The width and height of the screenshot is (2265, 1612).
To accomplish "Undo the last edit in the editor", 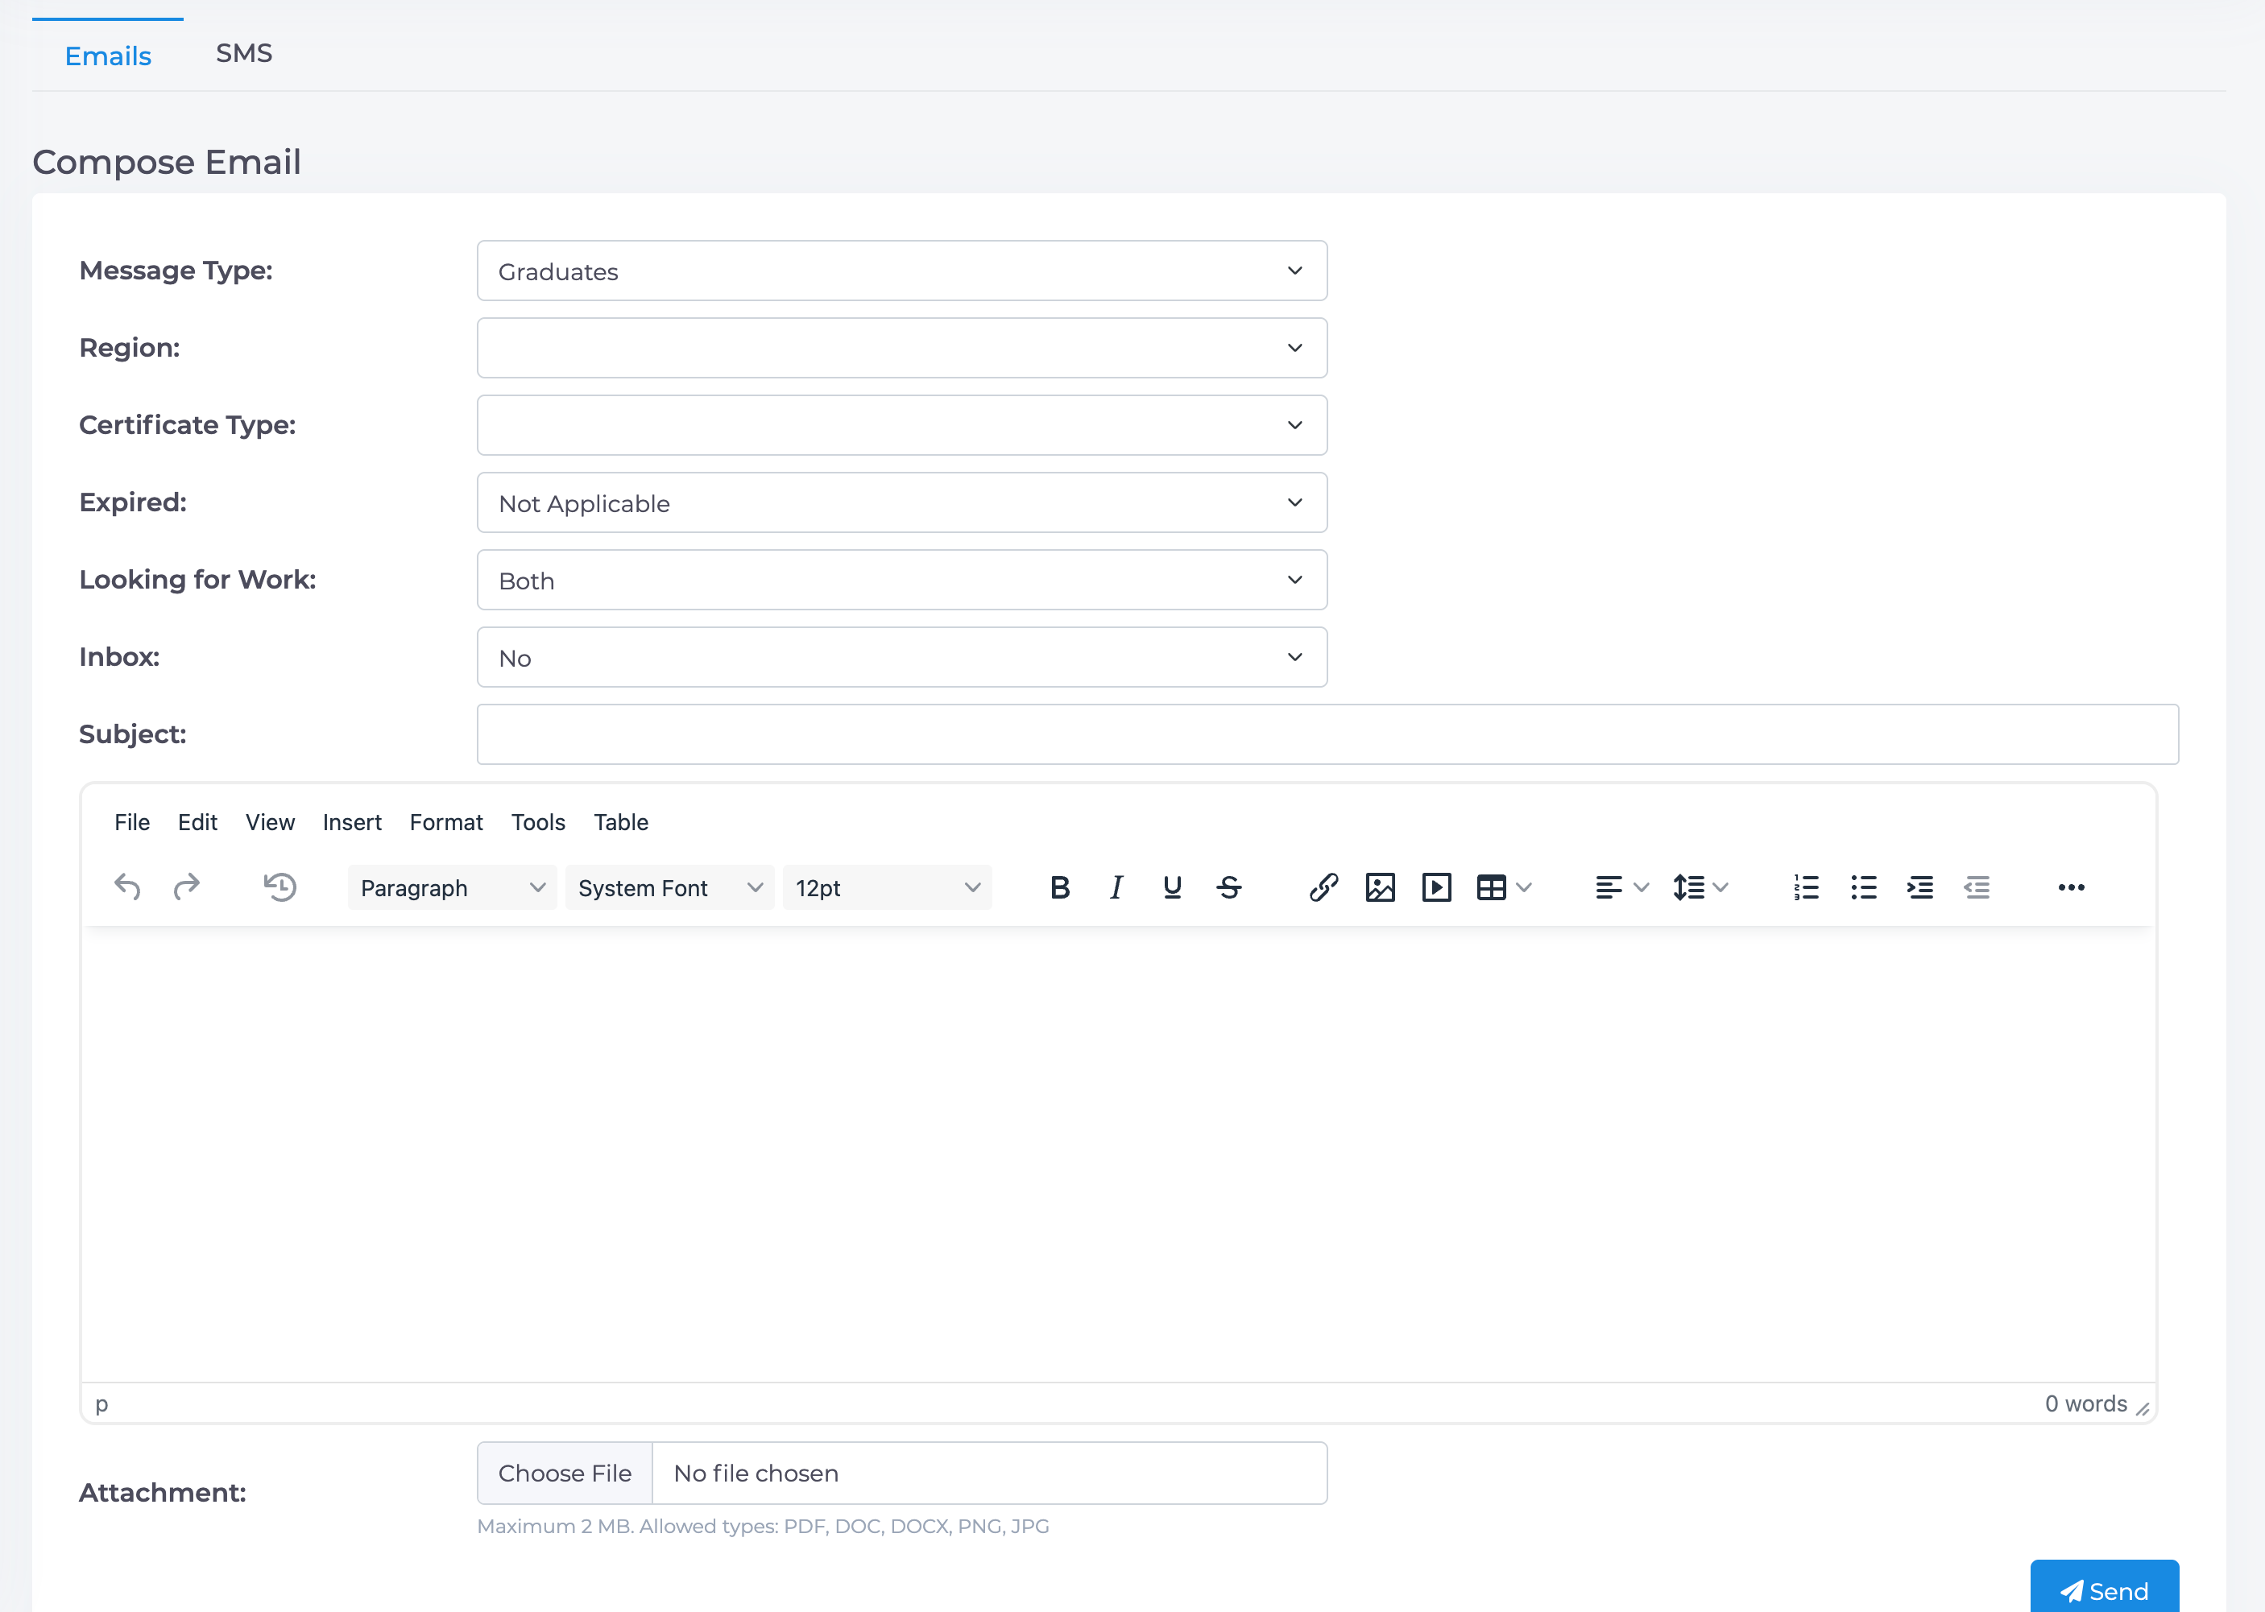I will pos(127,887).
